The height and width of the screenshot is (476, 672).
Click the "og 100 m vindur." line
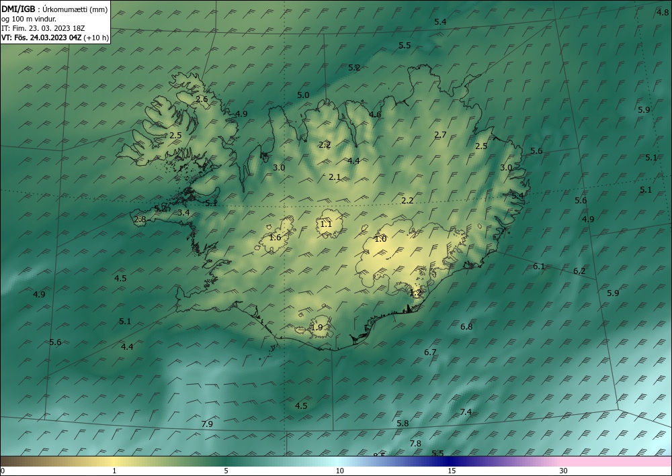click(x=29, y=19)
